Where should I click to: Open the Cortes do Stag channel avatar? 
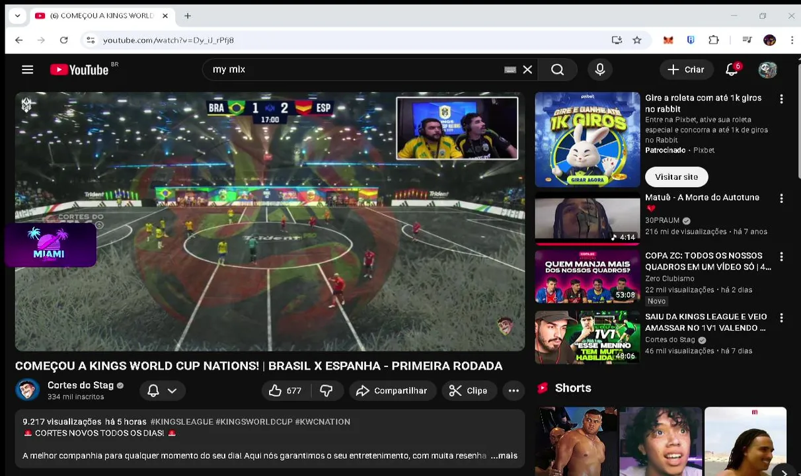tap(27, 390)
